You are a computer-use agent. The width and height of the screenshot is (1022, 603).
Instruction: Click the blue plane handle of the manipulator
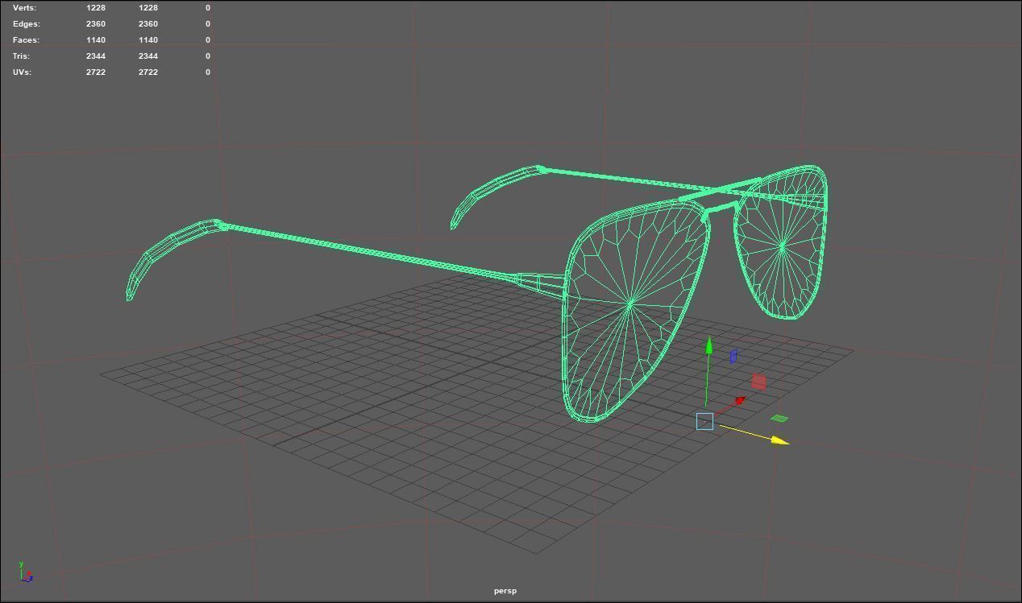pos(733,356)
